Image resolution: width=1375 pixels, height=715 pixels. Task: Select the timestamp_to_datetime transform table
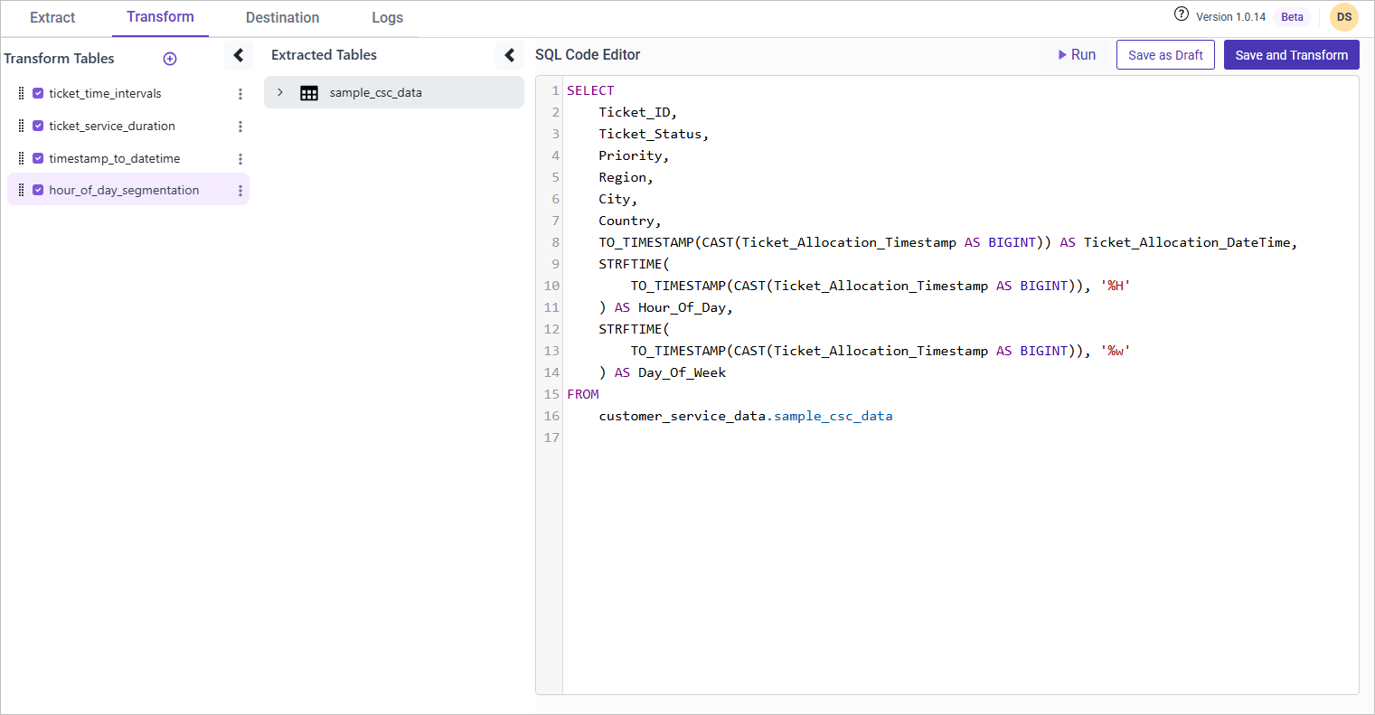point(115,158)
